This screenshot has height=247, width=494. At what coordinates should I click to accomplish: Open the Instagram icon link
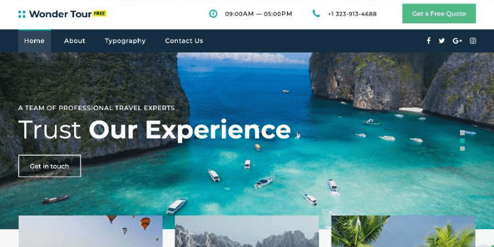[x=473, y=41]
